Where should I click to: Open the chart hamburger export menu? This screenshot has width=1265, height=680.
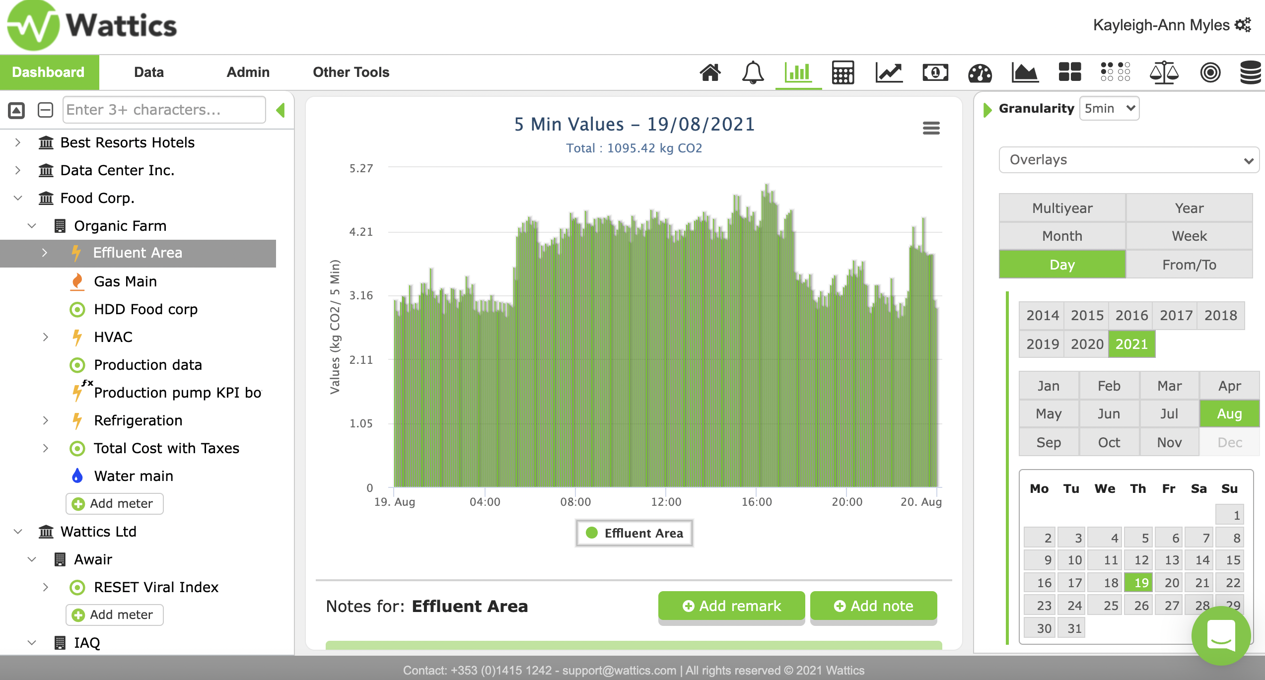931,128
